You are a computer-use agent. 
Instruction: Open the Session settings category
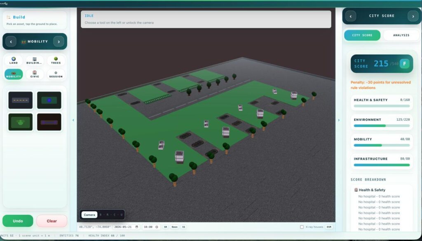(x=56, y=74)
